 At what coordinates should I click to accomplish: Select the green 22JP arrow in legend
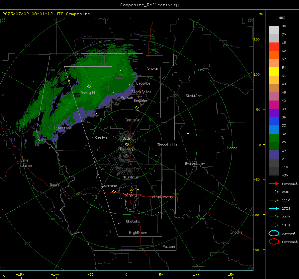274,217
